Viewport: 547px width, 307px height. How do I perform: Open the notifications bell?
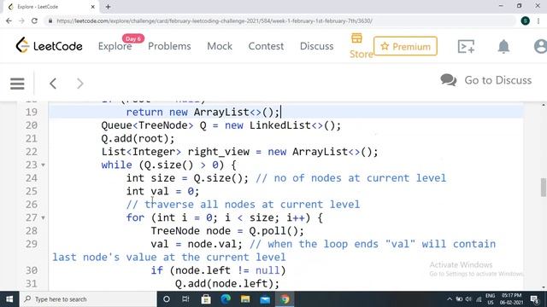503,46
